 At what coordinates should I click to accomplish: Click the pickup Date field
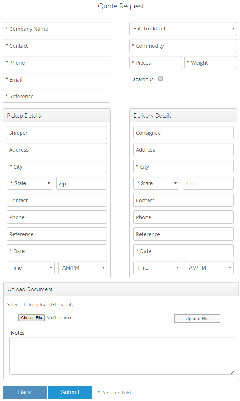[57, 251]
